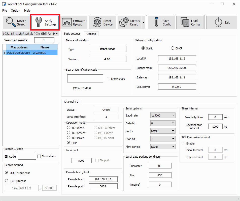
Task: Click the Remote host input field
Action: pyautogui.click(x=103, y=179)
